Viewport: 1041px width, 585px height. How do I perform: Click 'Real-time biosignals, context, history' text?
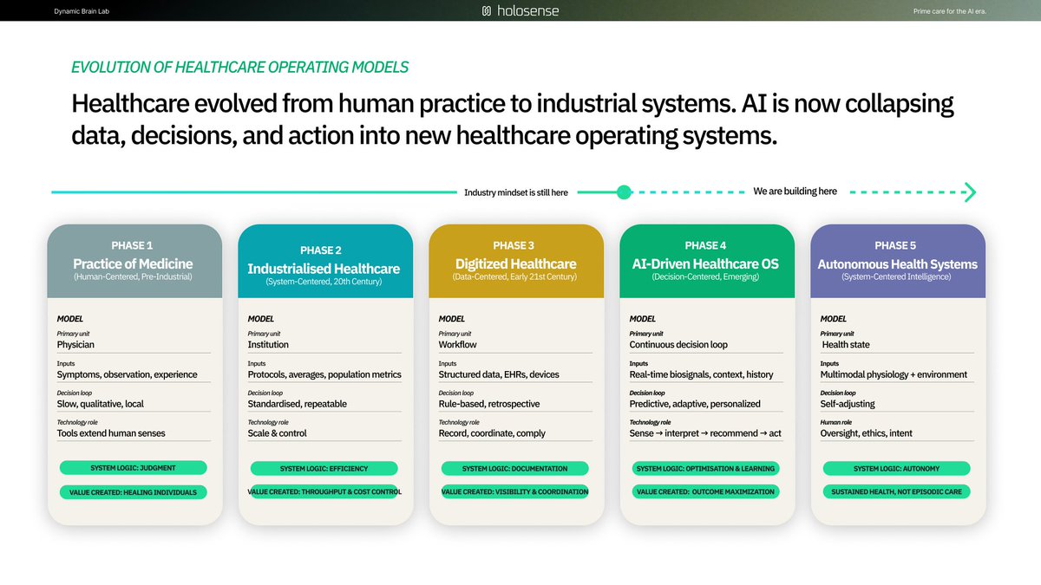pyautogui.click(x=701, y=374)
